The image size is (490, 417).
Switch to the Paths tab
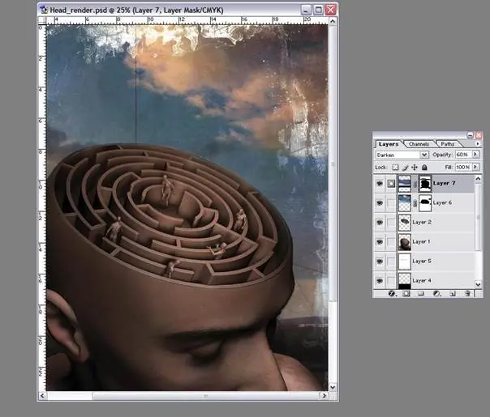pyautogui.click(x=448, y=144)
